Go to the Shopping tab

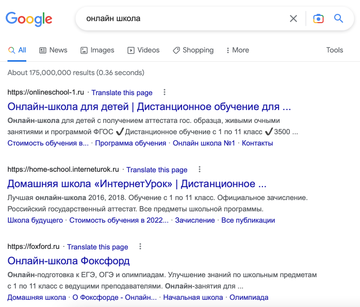point(193,50)
